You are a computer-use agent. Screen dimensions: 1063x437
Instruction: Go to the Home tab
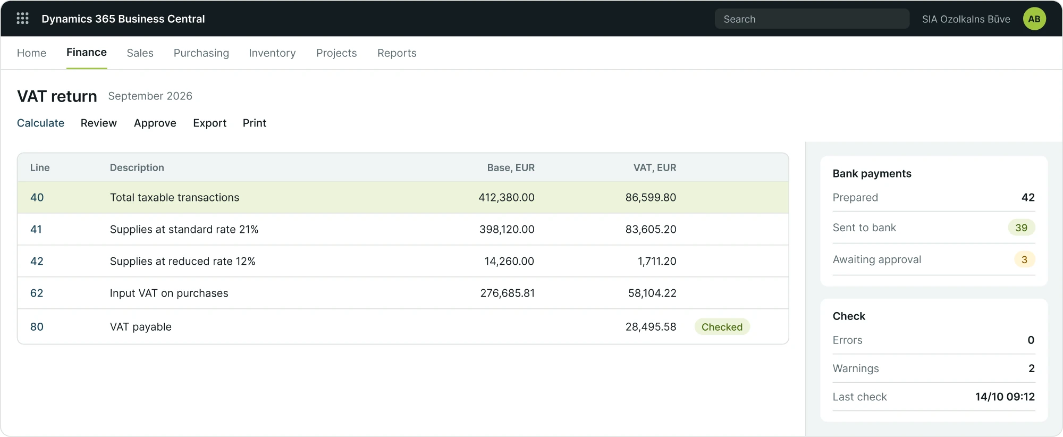(31, 53)
